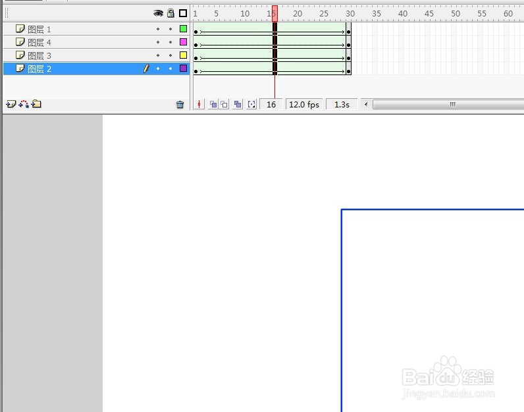
Task: Toggle visibility dot for 图层 4
Action: coord(158,42)
